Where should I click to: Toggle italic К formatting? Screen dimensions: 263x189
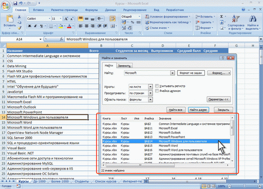pyautogui.click(x=35, y=26)
